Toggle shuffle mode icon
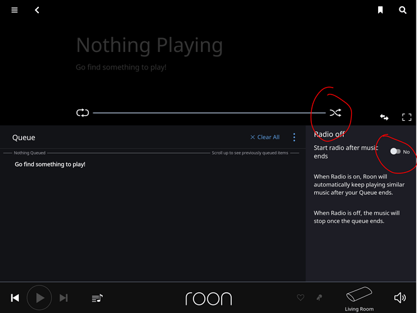Viewport: 417px width, 313px height. (x=336, y=113)
